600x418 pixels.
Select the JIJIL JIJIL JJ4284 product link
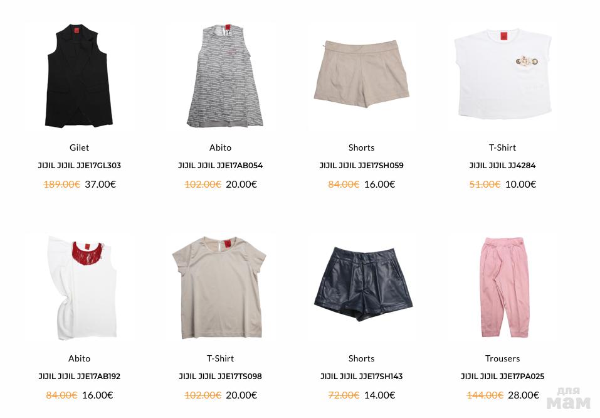click(x=502, y=166)
